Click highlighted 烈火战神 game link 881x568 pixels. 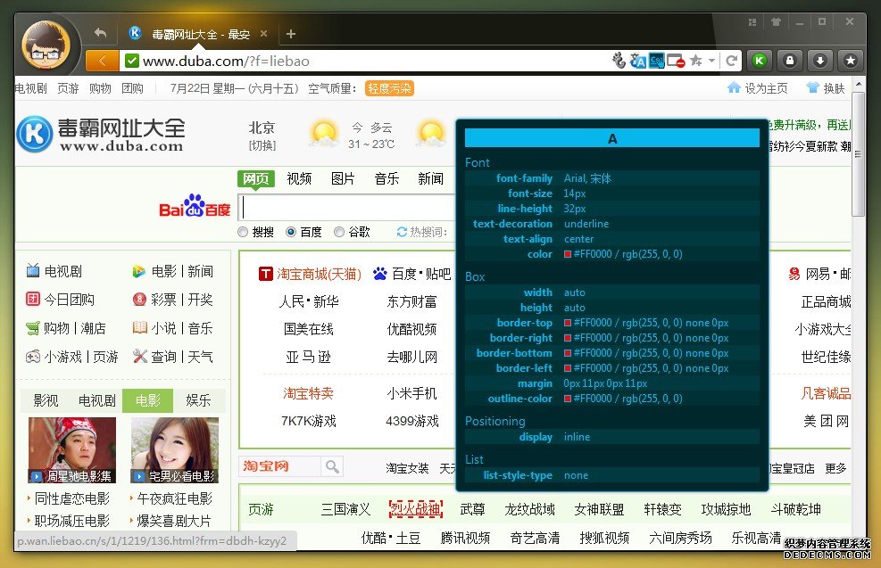(x=416, y=509)
